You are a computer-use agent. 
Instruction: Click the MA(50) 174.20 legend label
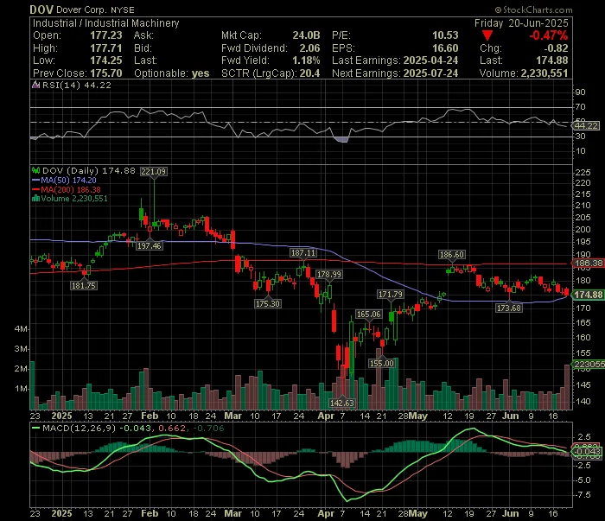[x=68, y=180]
